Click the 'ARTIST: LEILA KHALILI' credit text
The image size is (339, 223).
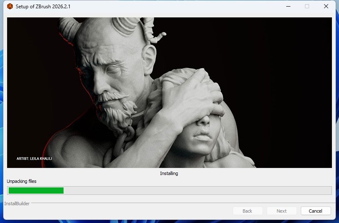click(x=34, y=158)
